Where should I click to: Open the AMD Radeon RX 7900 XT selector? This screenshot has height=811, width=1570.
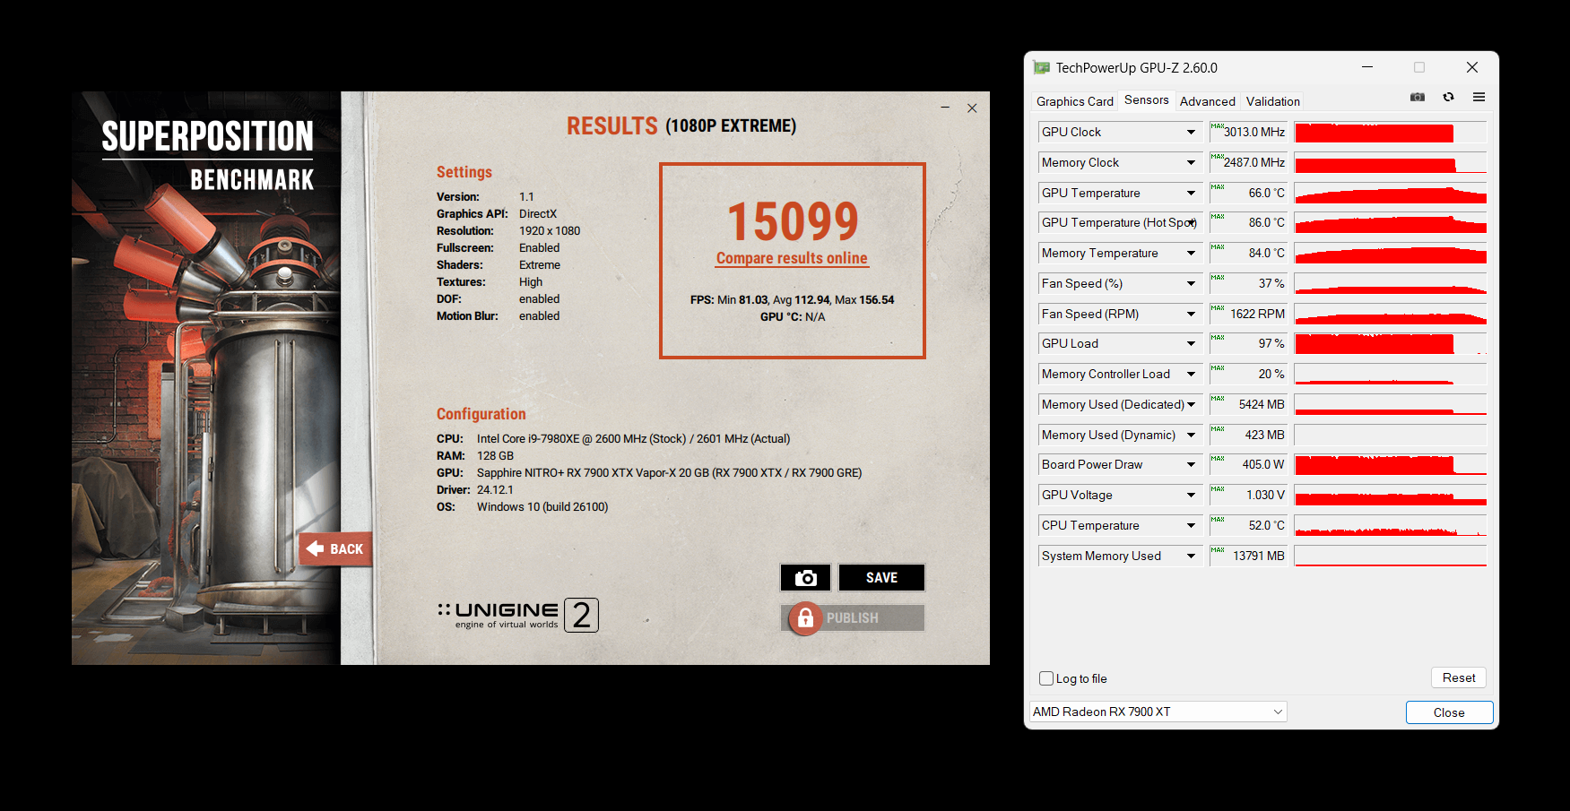click(x=1158, y=712)
